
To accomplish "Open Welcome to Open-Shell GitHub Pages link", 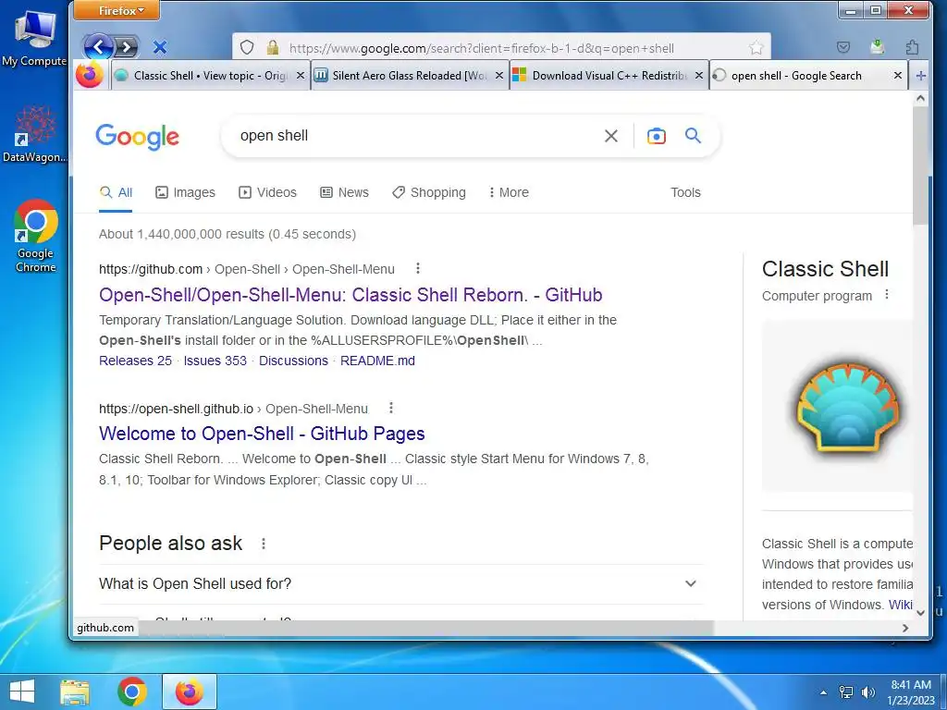I will click(262, 434).
